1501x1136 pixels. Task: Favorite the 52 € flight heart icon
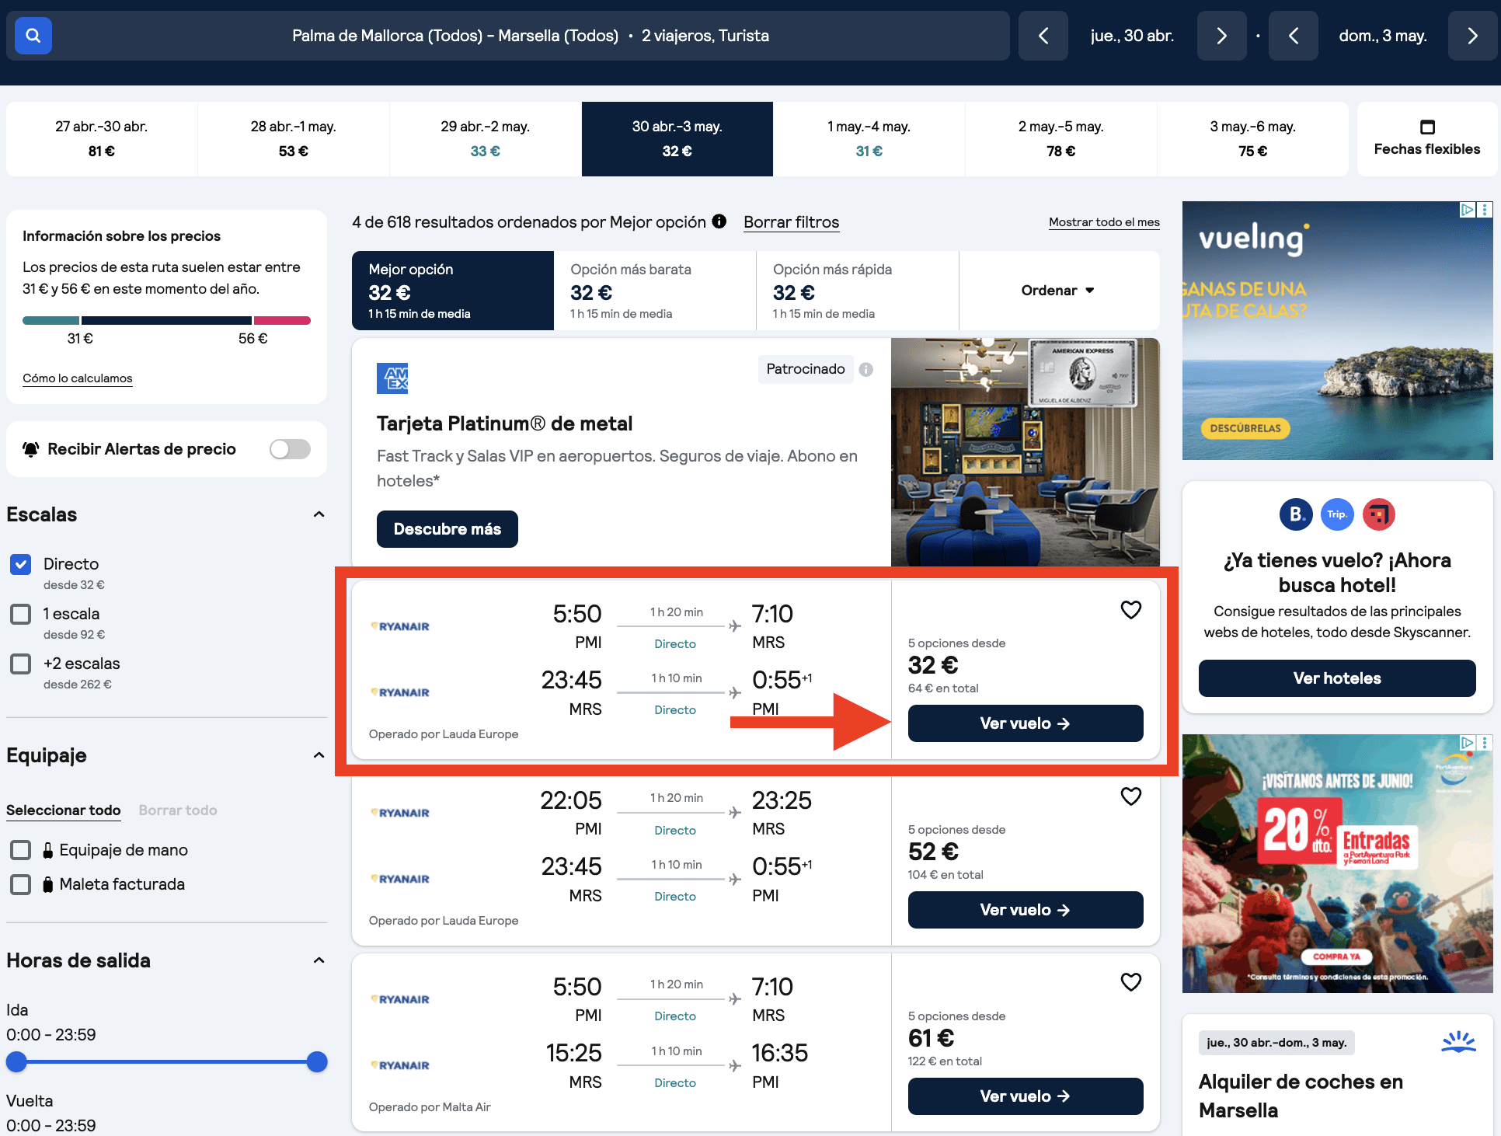[x=1130, y=796]
